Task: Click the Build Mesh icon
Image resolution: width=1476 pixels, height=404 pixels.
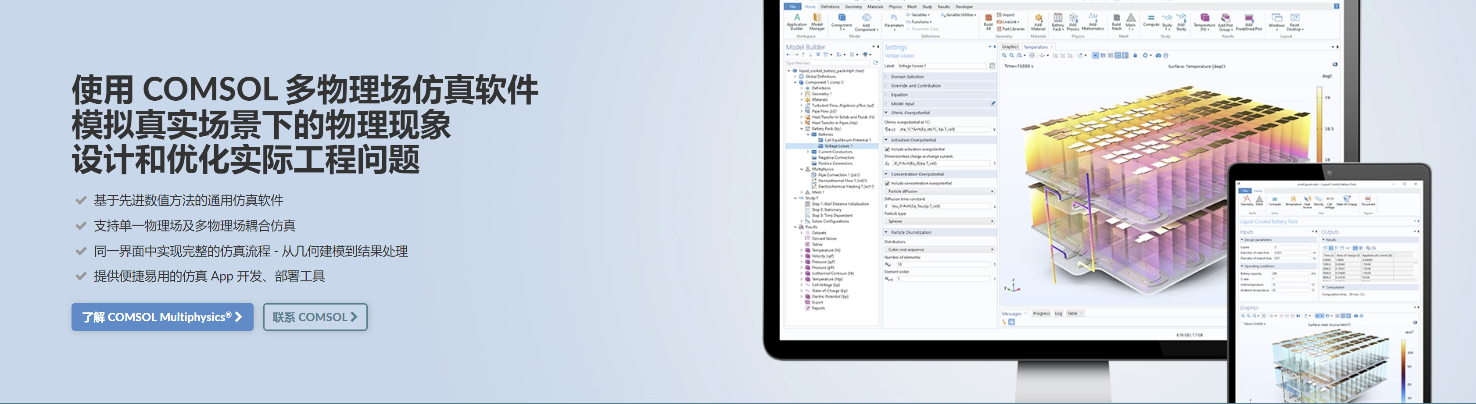Action: (1116, 22)
